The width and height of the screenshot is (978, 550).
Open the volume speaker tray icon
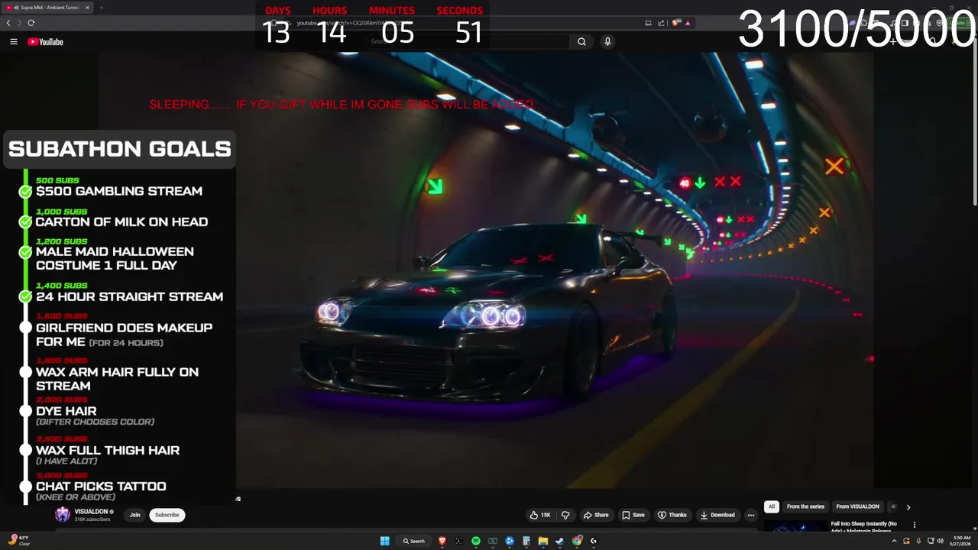pyautogui.click(x=940, y=541)
